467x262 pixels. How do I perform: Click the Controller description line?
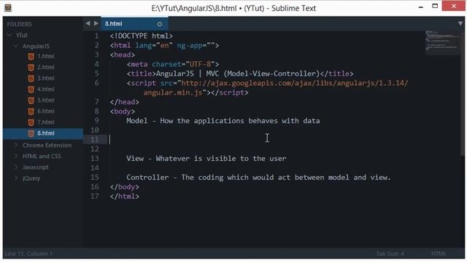(x=258, y=178)
